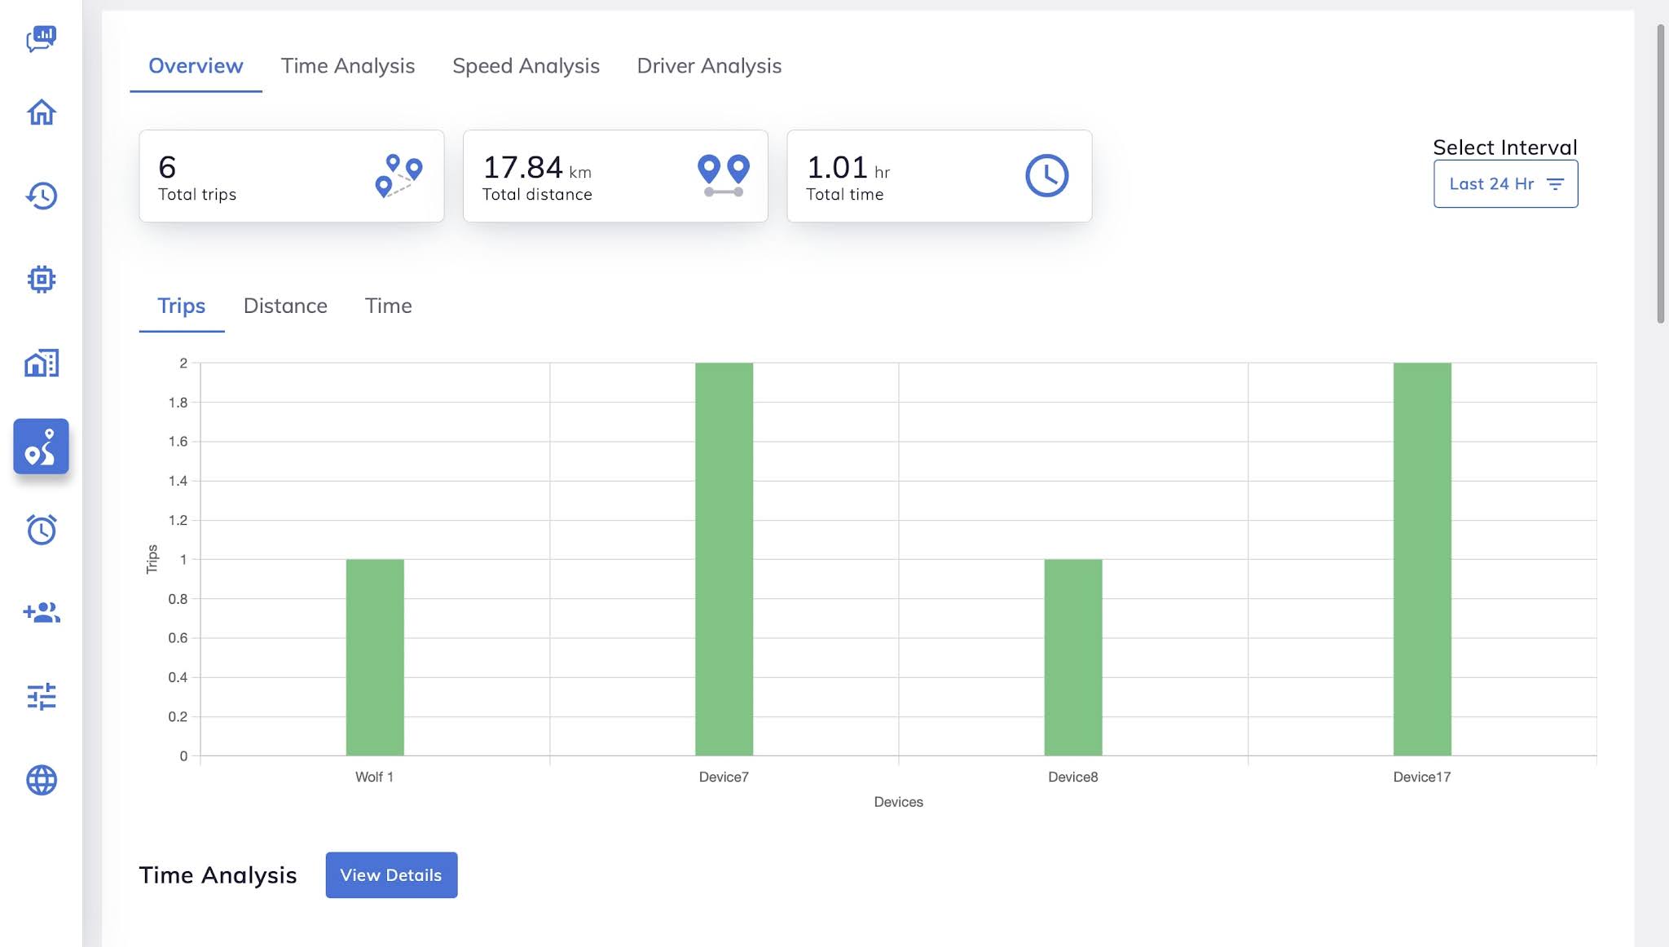Image resolution: width=1669 pixels, height=947 pixels.
Task: Go to the Home sidebar icon
Action: click(x=41, y=112)
